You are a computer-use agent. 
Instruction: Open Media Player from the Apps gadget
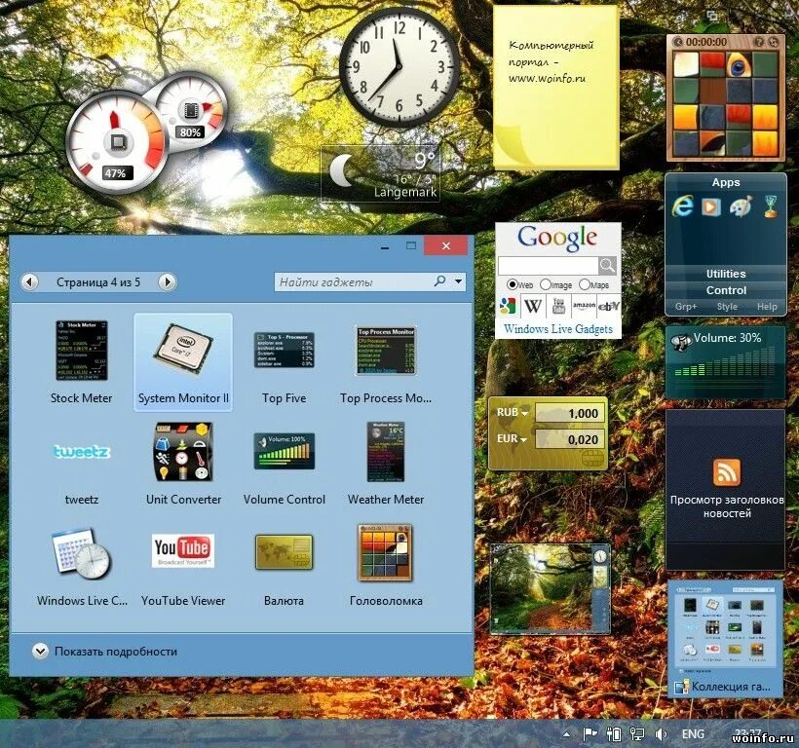pyautogui.click(x=710, y=207)
